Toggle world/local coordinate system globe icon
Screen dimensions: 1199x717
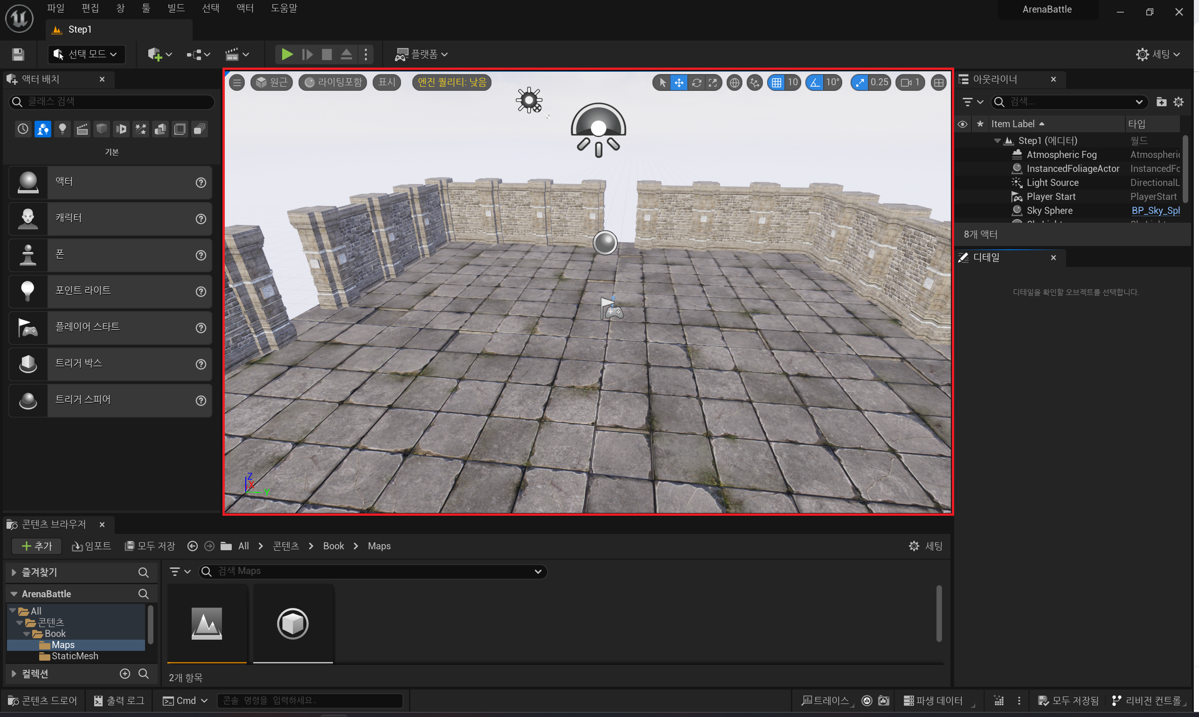click(734, 82)
